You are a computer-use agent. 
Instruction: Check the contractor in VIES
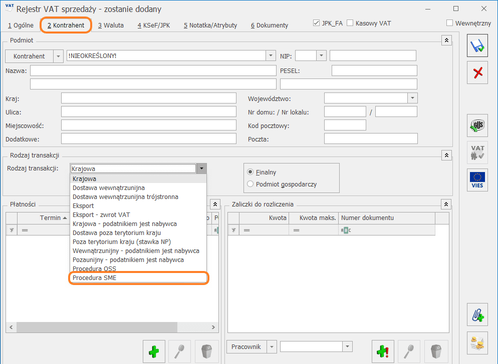477,180
